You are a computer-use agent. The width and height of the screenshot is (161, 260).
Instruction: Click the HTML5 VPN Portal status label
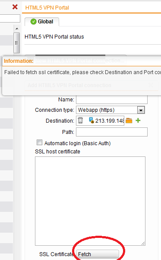54,37
